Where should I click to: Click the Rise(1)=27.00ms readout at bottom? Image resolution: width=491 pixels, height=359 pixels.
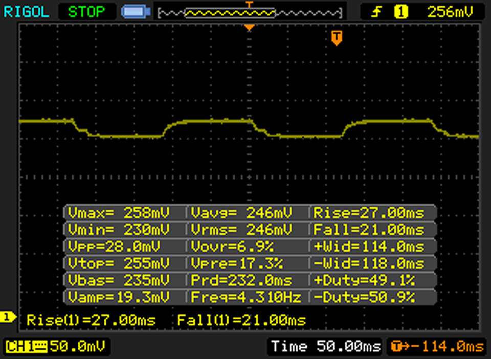(91, 320)
